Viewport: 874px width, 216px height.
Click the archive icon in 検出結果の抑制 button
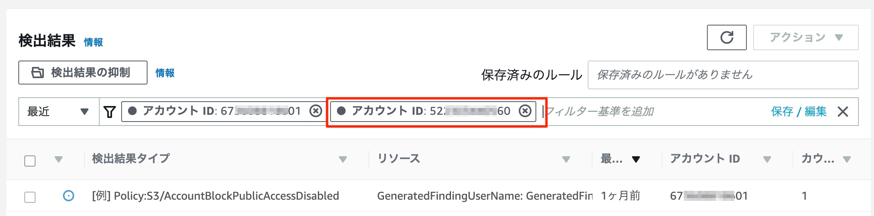(x=37, y=73)
